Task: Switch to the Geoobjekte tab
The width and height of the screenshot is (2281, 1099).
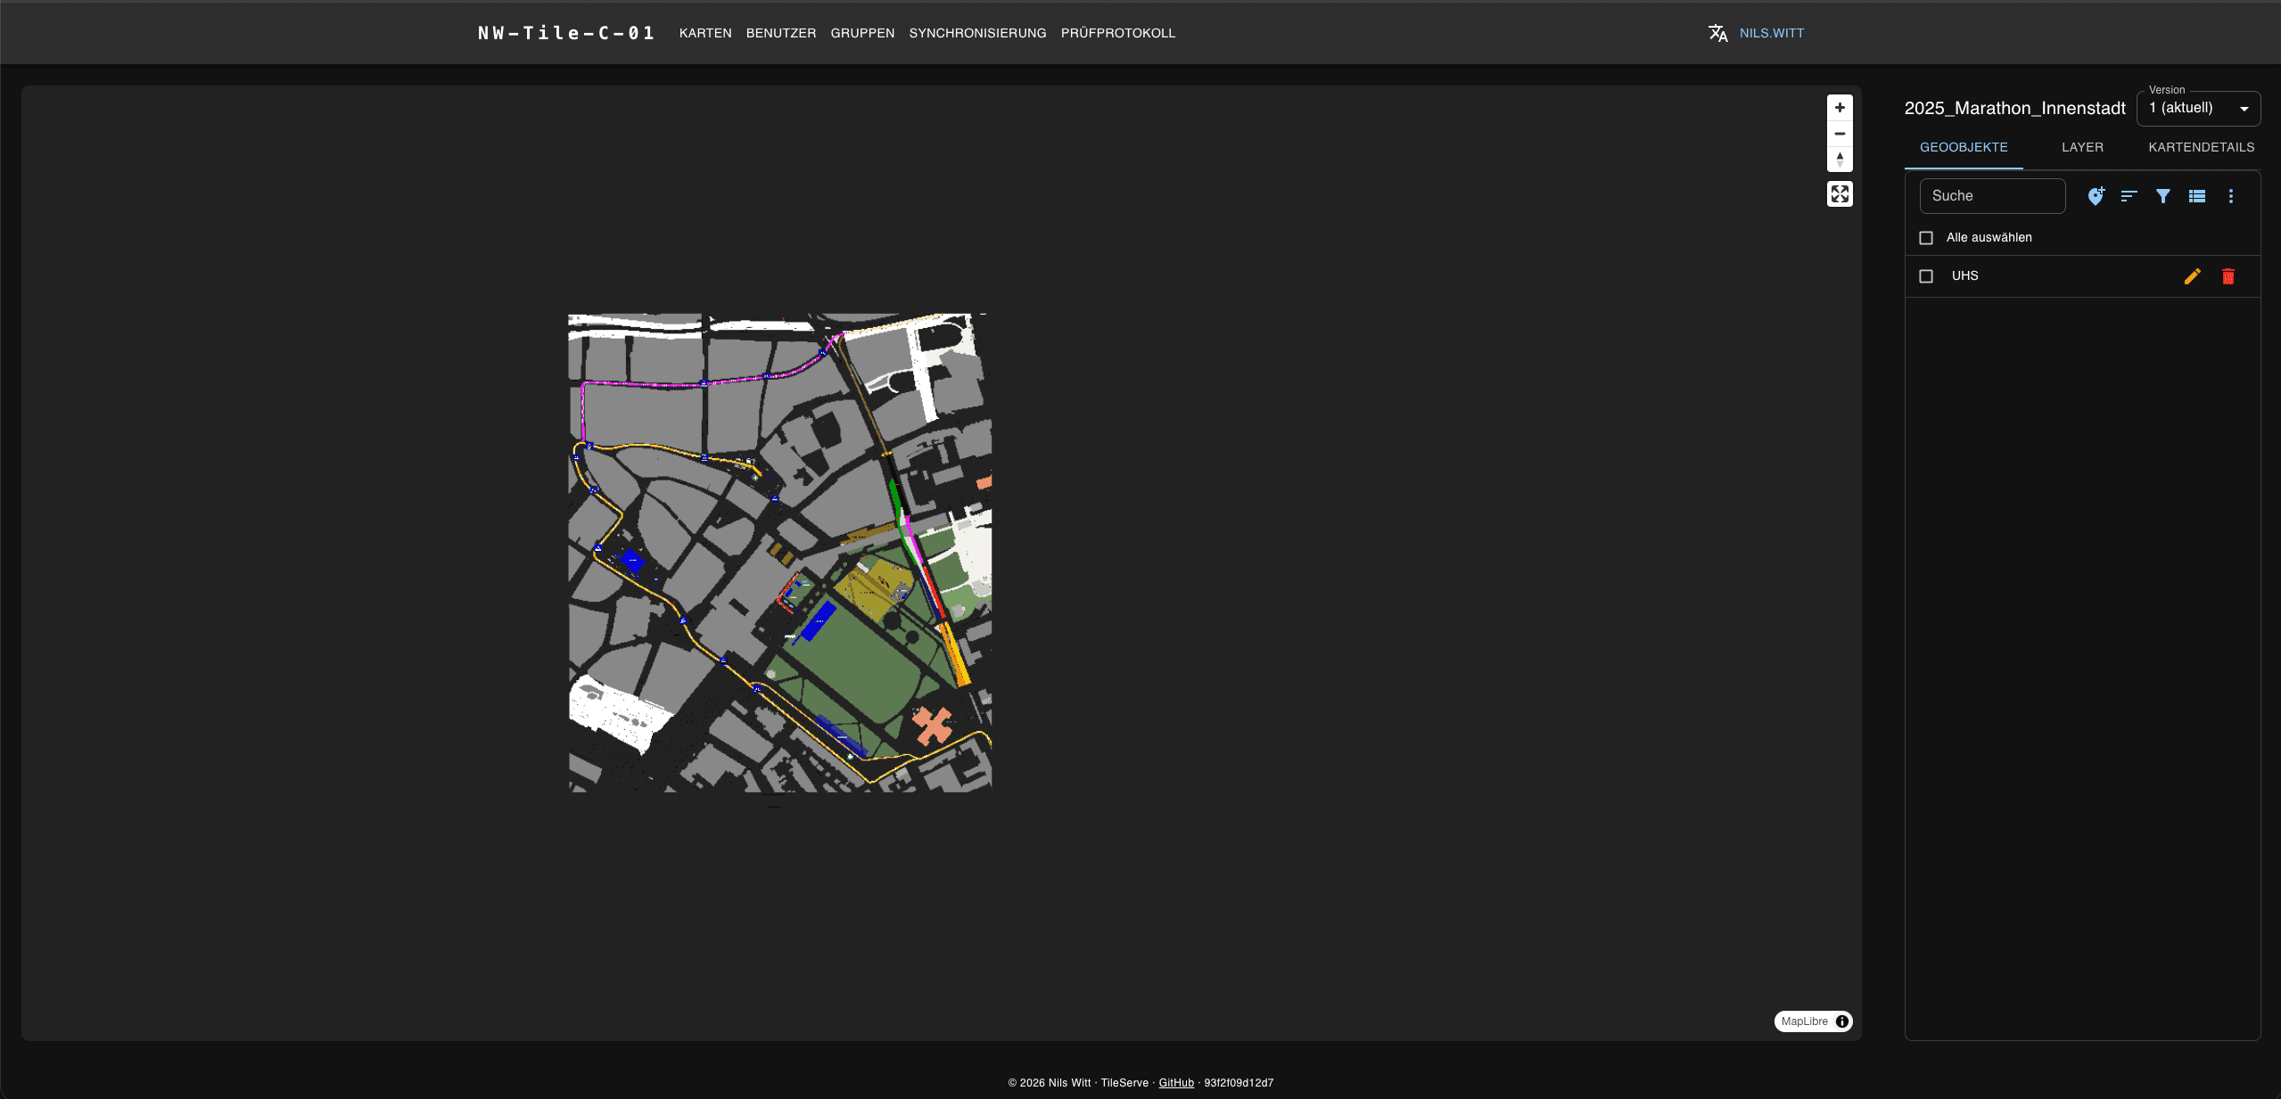Action: click(x=1964, y=147)
